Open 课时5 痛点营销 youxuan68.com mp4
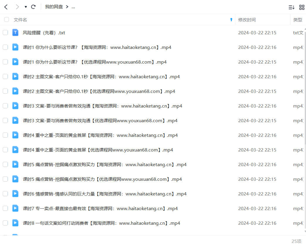The width and height of the screenshot is (306, 247). tap(102, 179)
